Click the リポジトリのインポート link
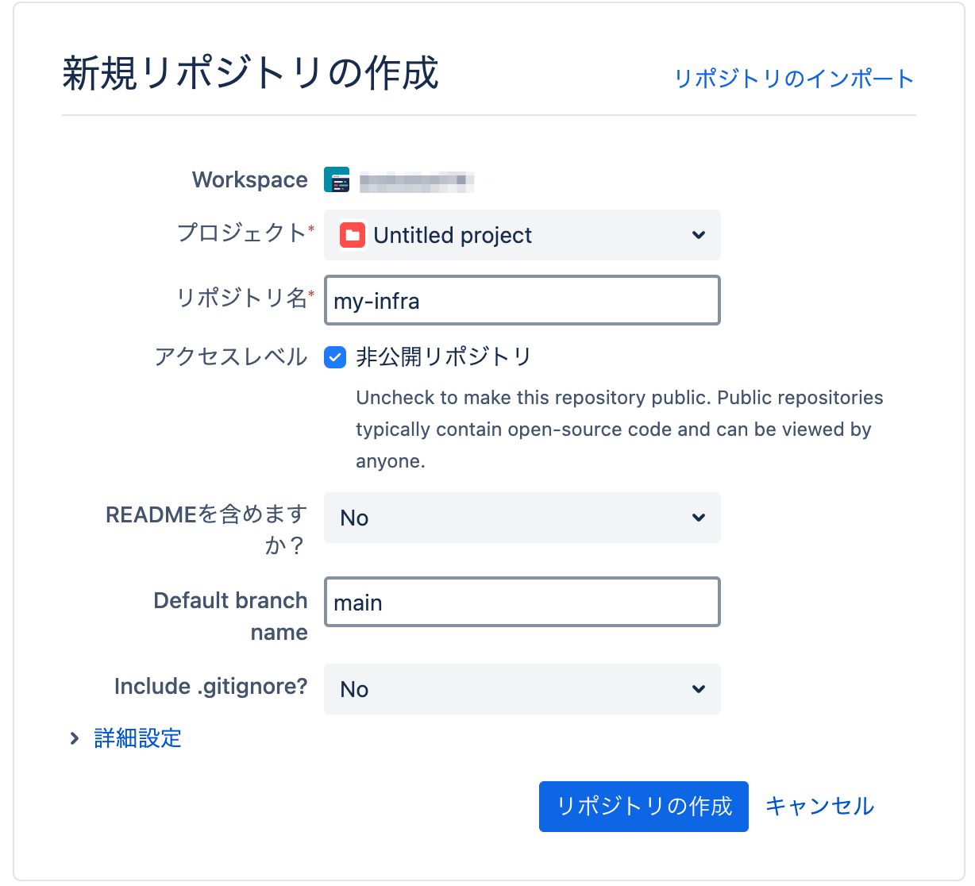975x886 pixels. point(794,79)
